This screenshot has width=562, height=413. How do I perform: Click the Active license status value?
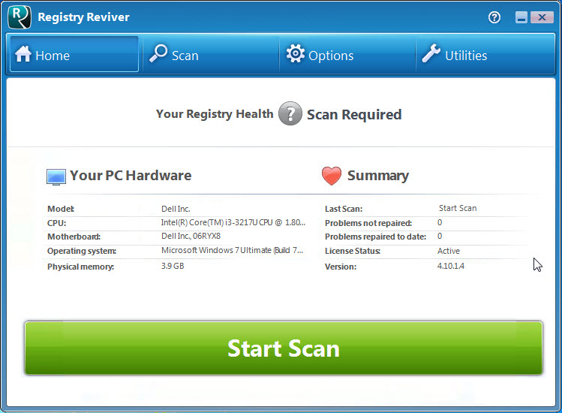[449, 251]
